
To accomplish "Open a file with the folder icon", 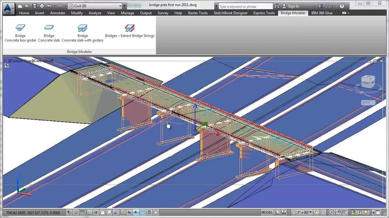I will (x=27, y=6).
